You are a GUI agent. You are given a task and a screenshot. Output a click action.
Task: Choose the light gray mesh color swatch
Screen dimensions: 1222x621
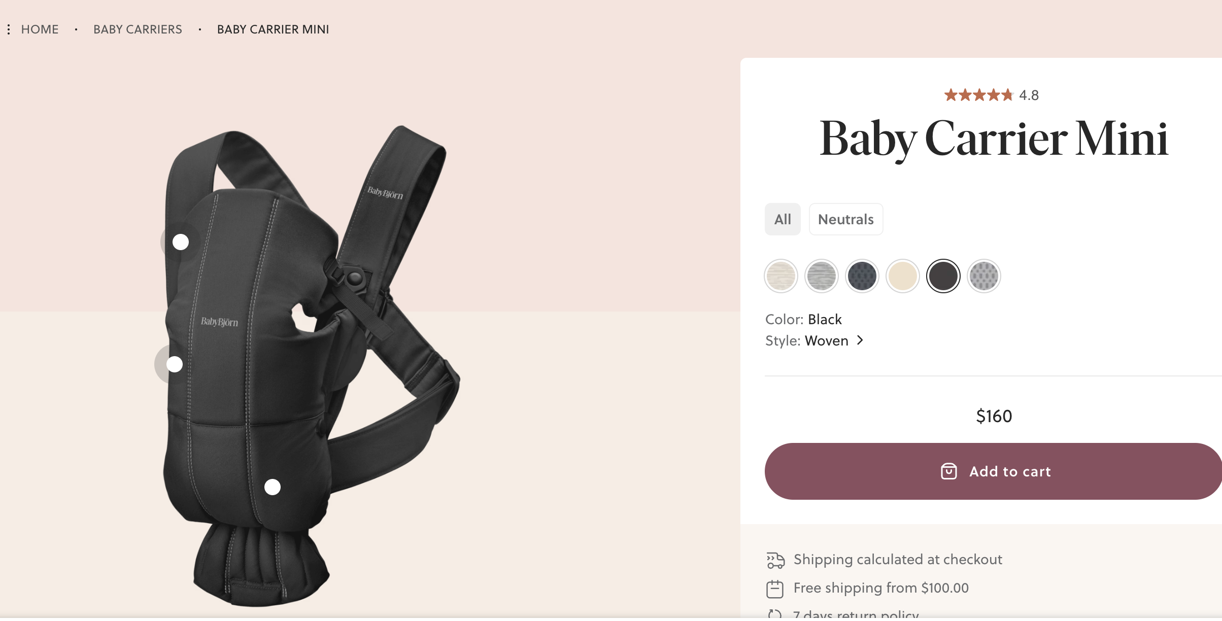984,276
